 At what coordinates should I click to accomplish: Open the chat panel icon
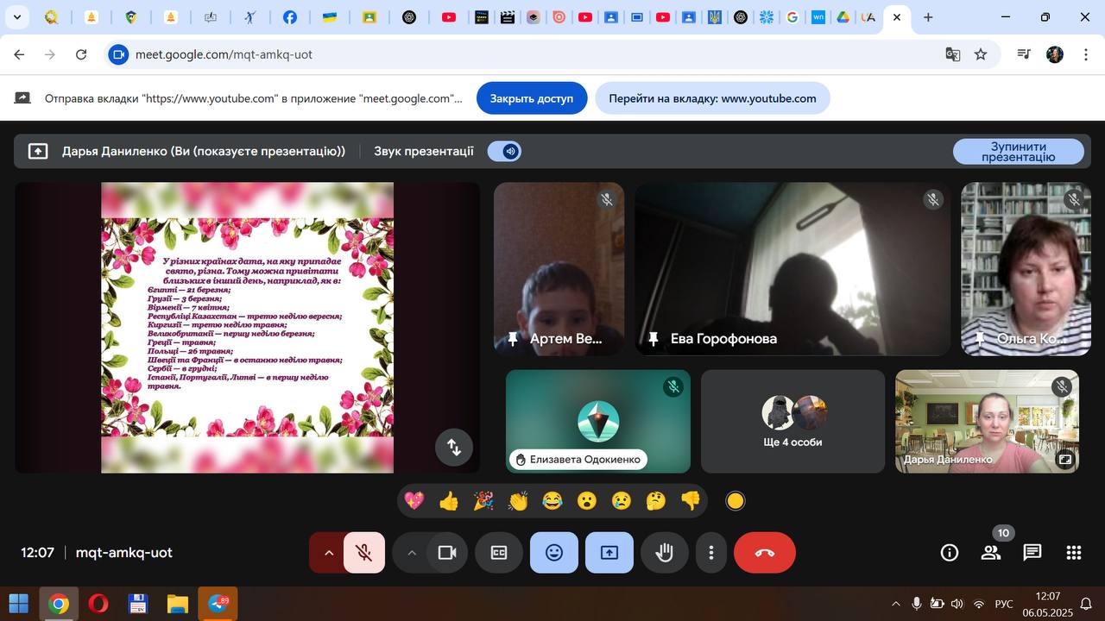pyautogui.click(x=1032, y=553)
